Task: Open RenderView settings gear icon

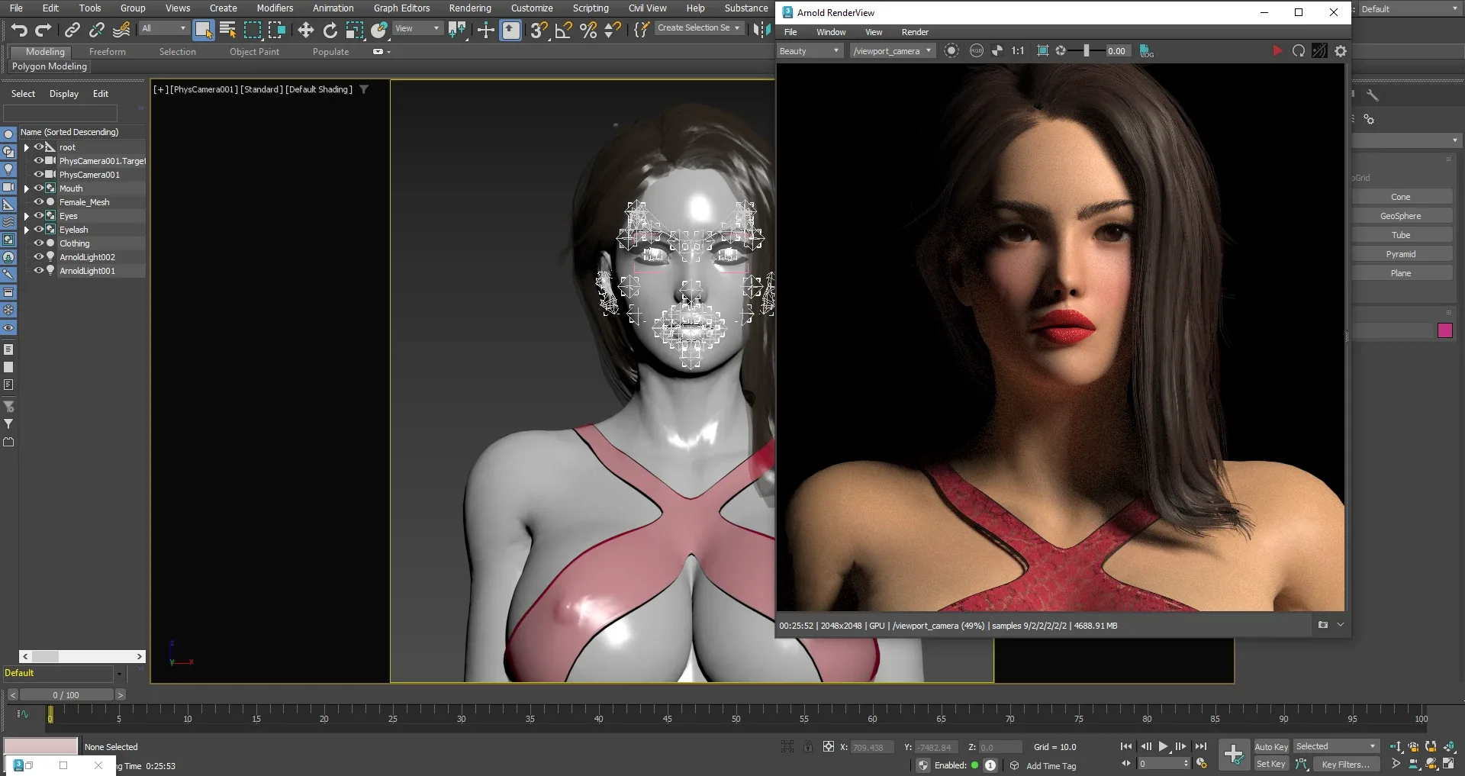Action: tap(1341, 50)
